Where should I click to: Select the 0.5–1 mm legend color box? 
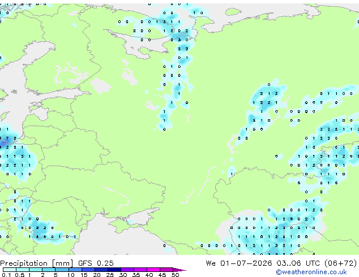pyautogui.click(x=23, y=270)
